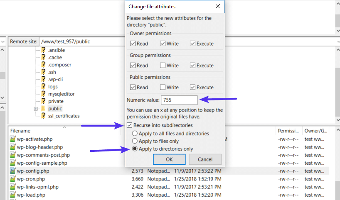Click the mysqleditor folder icon
Image resolution: width=340 pixels, height=200 pixels.
(x=43, y=94)
